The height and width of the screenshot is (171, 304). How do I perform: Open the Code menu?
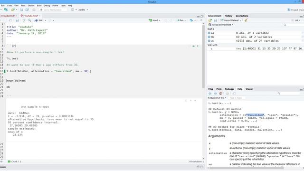(x=9, y=6)
